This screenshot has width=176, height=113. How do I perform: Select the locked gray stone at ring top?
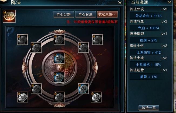coord(59,40)
